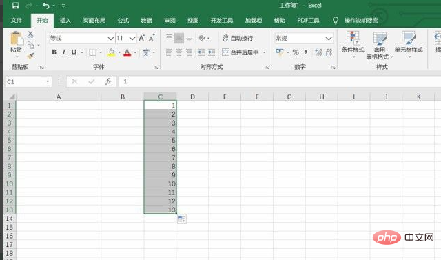Open the font name dropdown

click(110, 38)
